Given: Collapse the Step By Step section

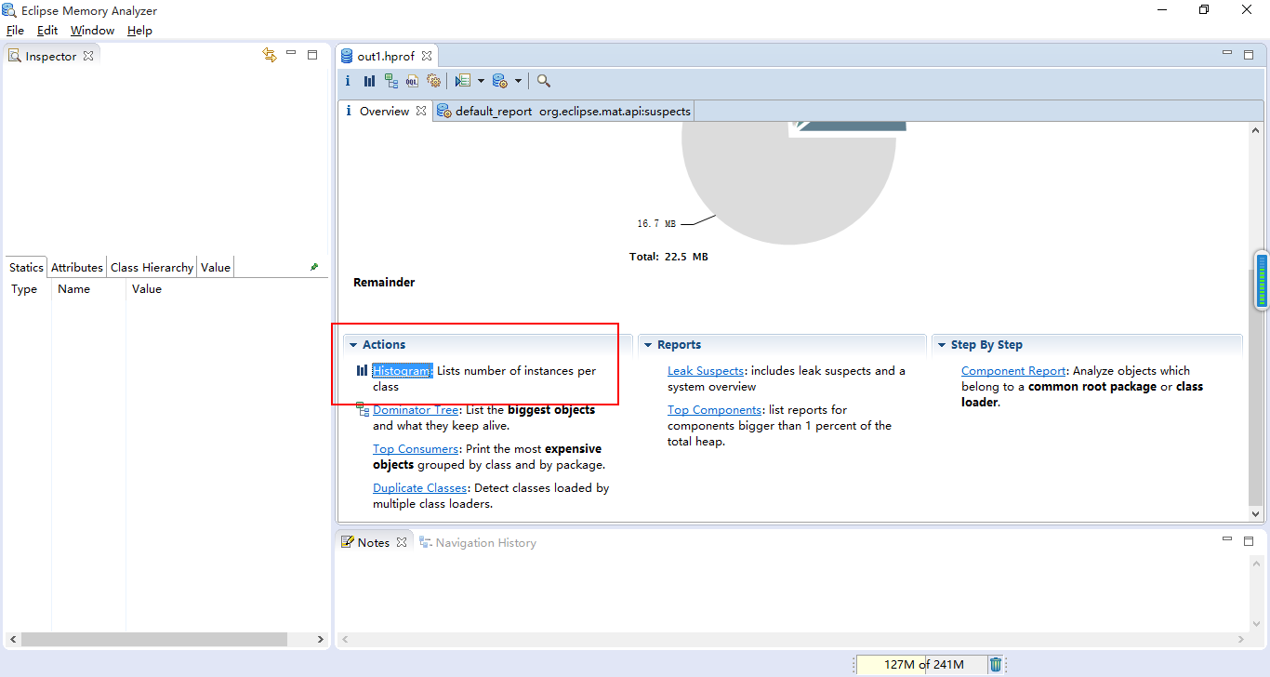Looking at the screenshot, I should [x=941, y=345].
